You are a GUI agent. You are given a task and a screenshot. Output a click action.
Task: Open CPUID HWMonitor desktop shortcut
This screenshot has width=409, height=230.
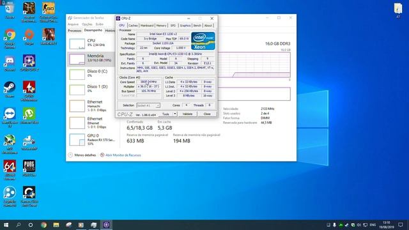pos(29,91)
